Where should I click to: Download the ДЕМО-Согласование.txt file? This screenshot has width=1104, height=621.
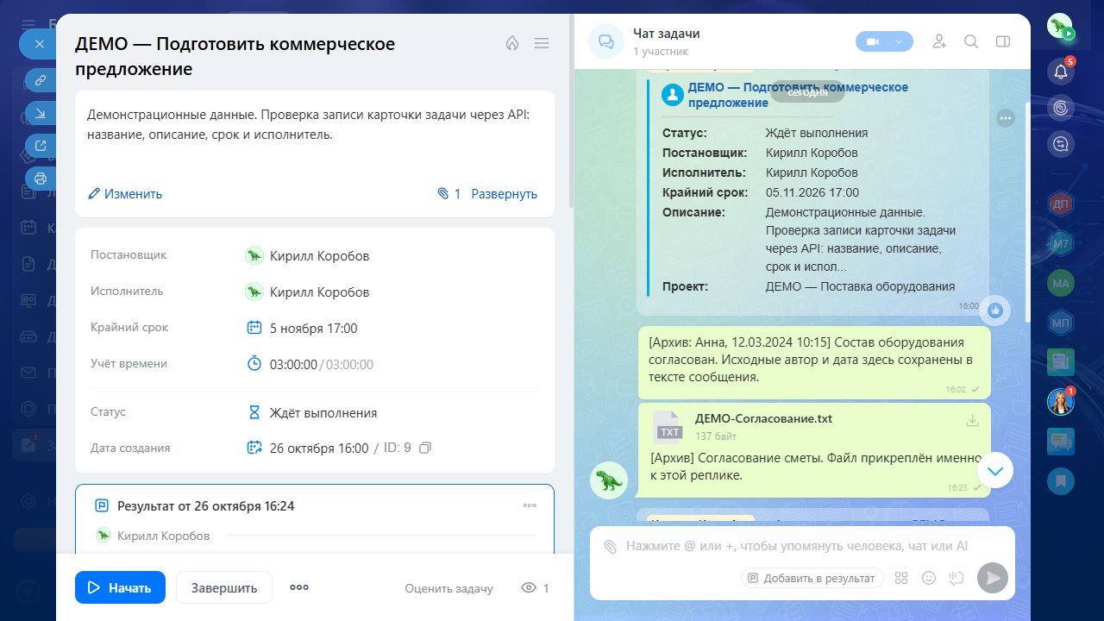[x=972, y=421]
